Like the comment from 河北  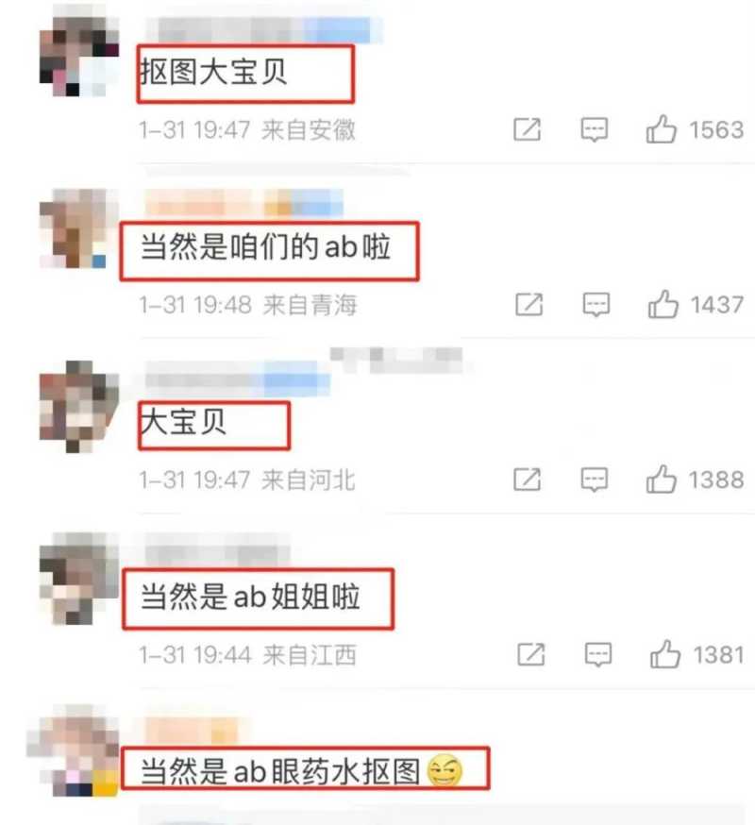pos(662,479)
